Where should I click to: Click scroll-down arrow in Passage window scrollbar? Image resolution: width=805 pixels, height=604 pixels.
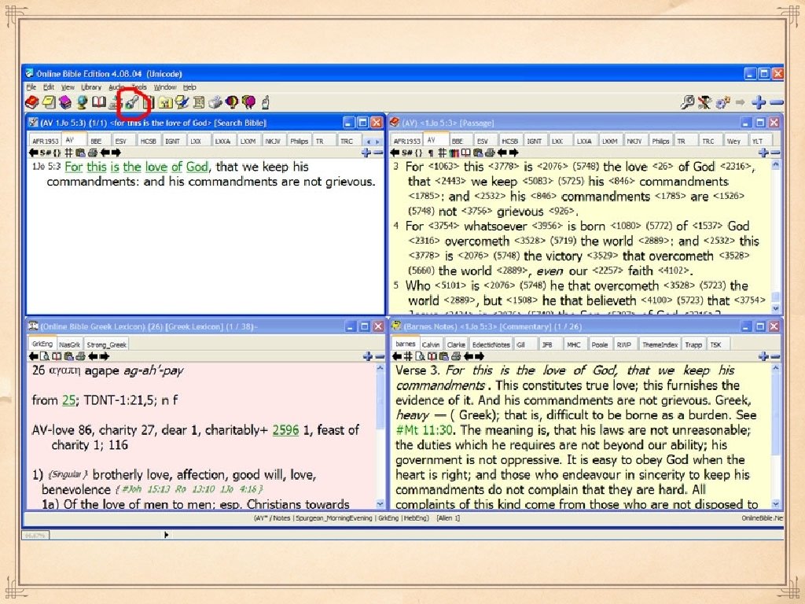point(776,308)
